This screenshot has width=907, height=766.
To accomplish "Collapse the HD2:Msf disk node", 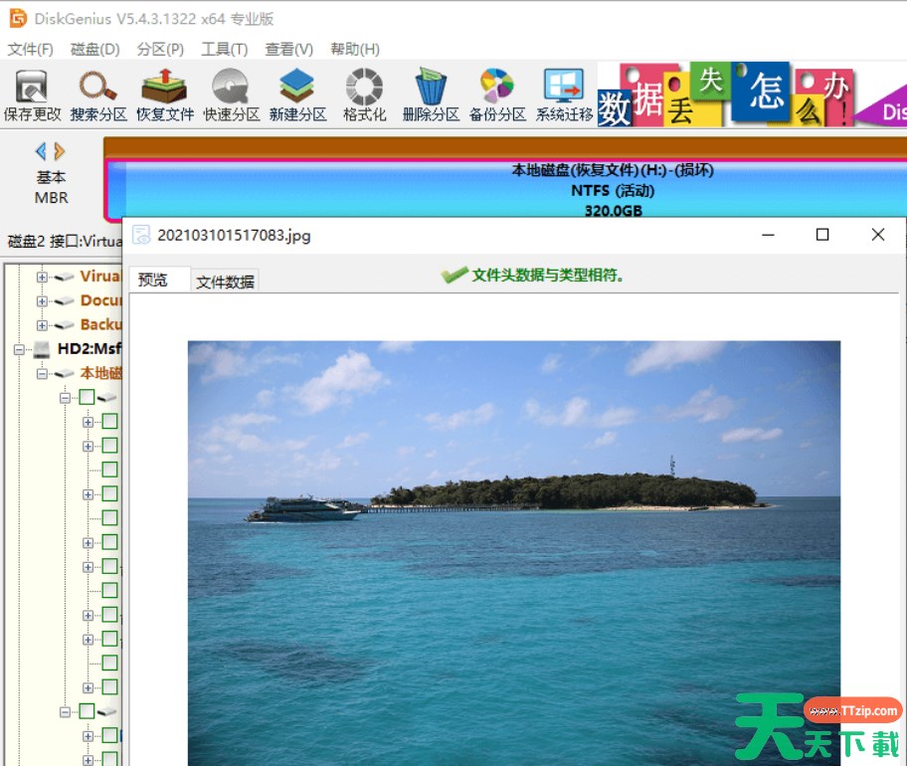I will (19, 349).
